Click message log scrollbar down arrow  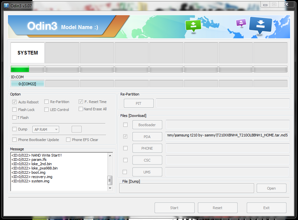click(x=110, y=188)
